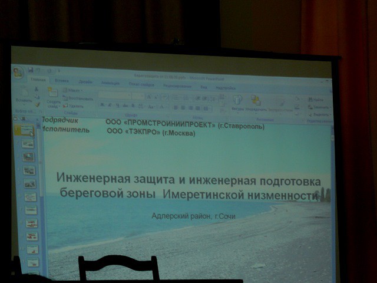The image size is (377, 283).
Task: Expand the Макет (Layout) dropdown
Action: pyautogui.click(x=74, y=90)
